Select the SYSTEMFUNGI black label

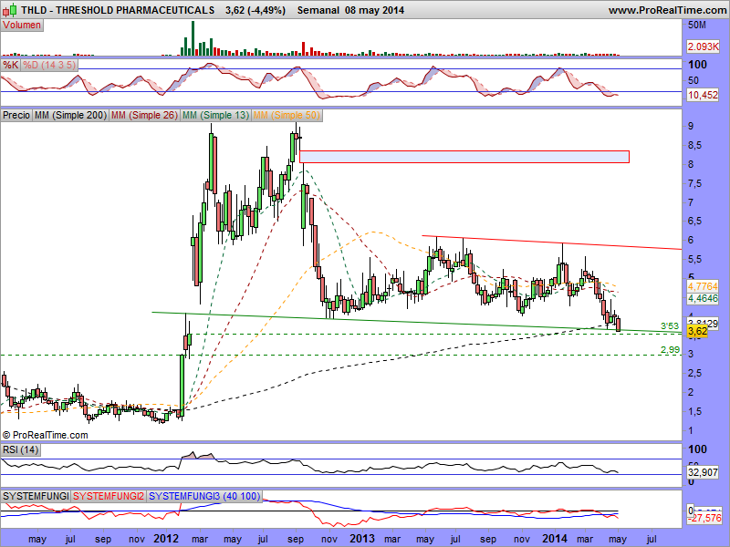click(36, 496)
